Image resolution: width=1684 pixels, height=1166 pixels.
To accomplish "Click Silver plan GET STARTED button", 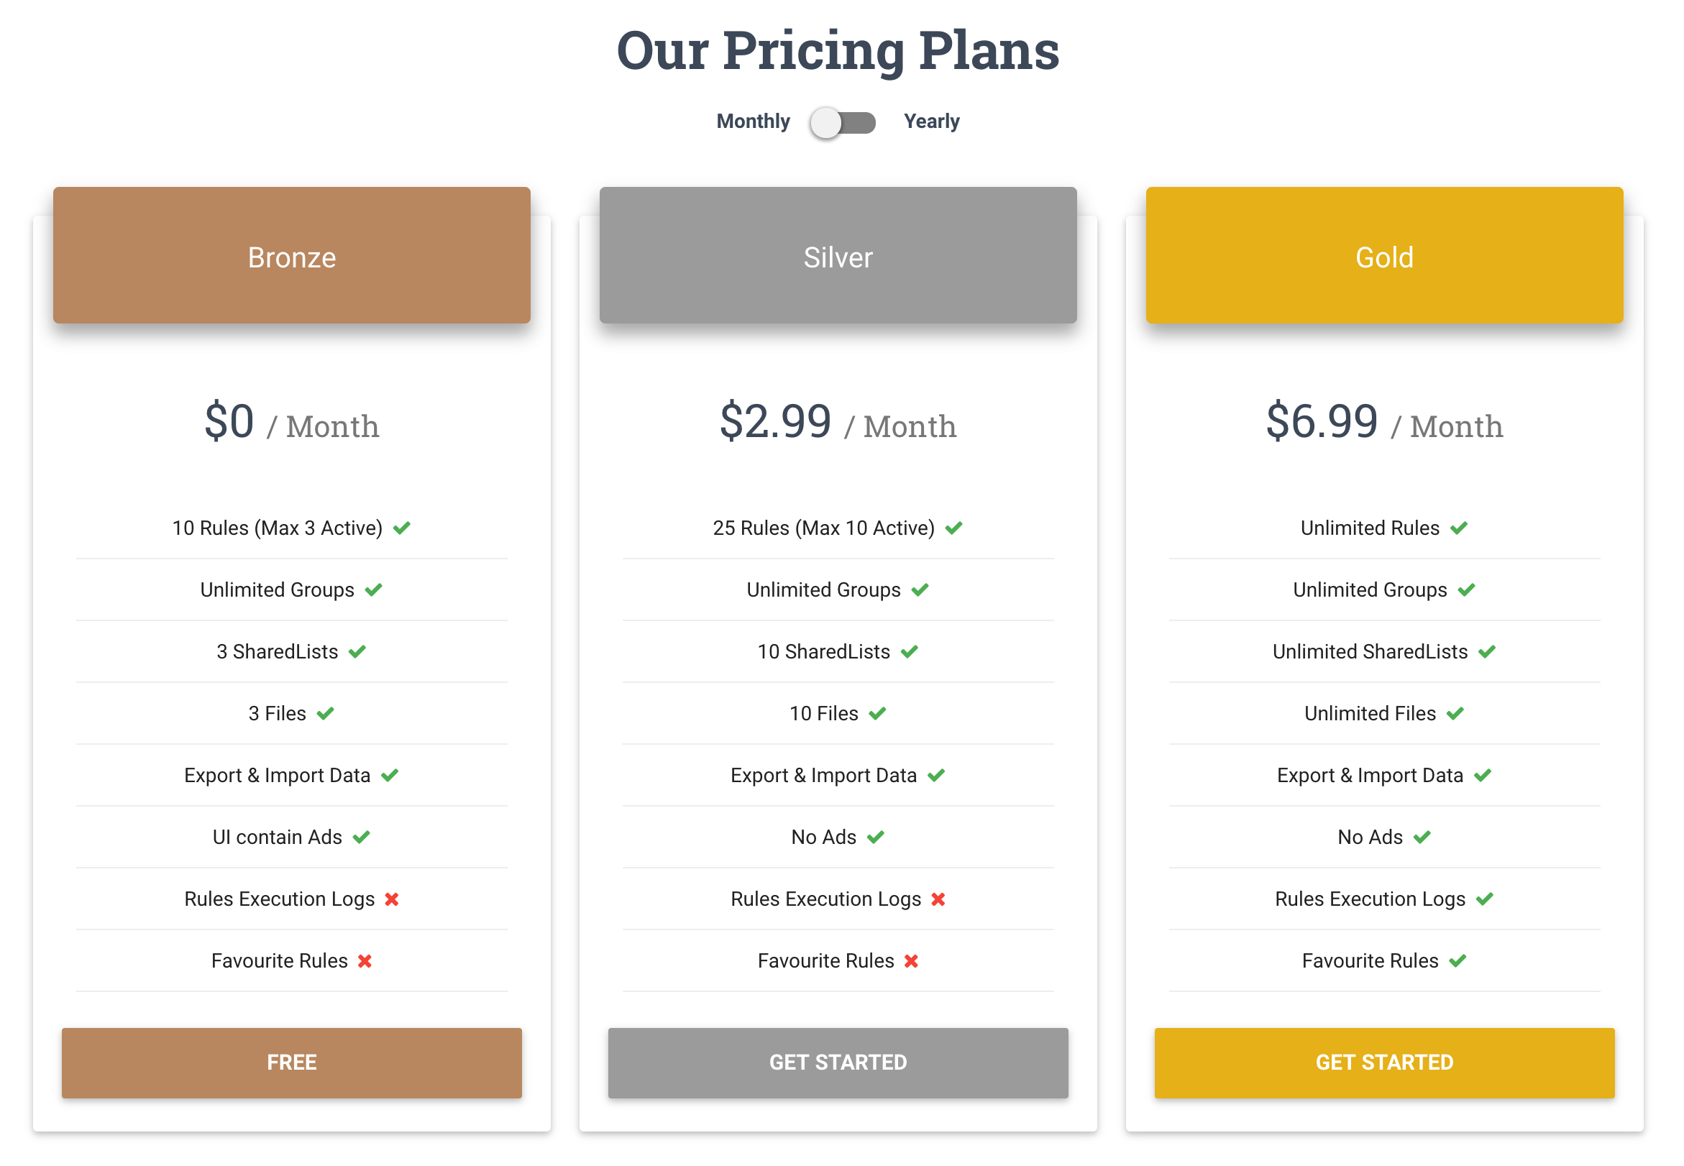I will 838,1062.
